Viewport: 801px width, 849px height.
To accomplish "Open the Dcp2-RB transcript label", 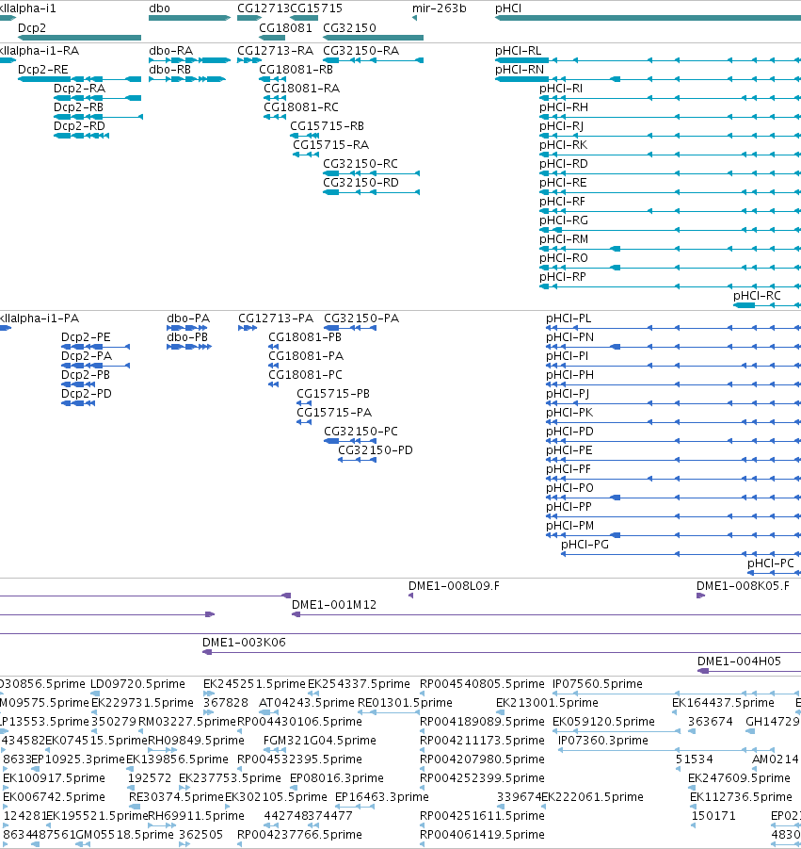I will 78,107.
